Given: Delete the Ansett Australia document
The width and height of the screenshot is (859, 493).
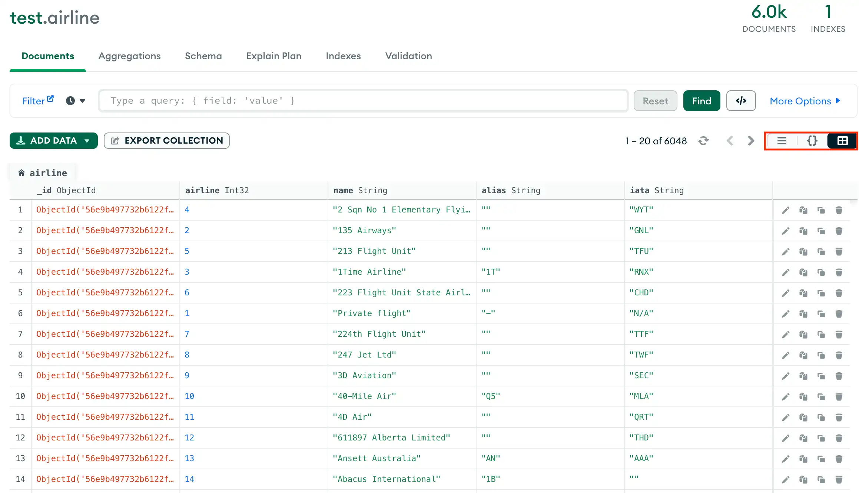Looking at the screenshot, I should point(839,459).
